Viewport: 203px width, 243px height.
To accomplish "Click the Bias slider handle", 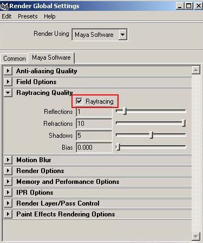I will click(x=118, y=146).
